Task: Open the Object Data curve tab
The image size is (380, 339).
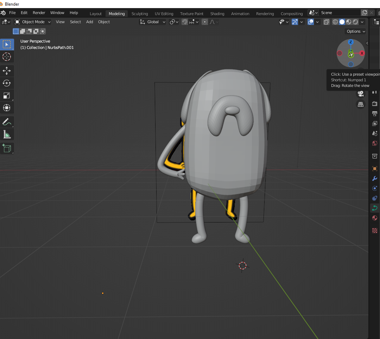Action: pyautogui.click(x=375, y=208)
